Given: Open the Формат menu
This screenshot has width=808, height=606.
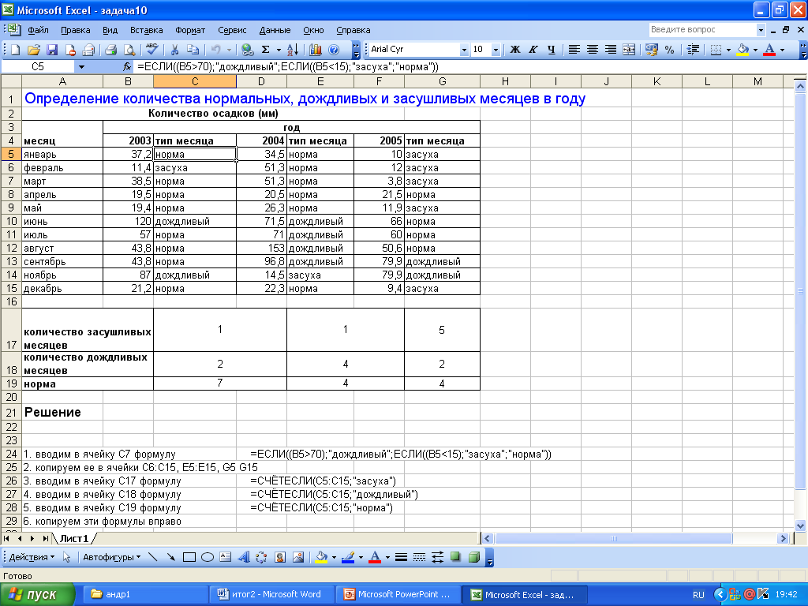Looking at the screenshot, I should click(x=190, y=30).
